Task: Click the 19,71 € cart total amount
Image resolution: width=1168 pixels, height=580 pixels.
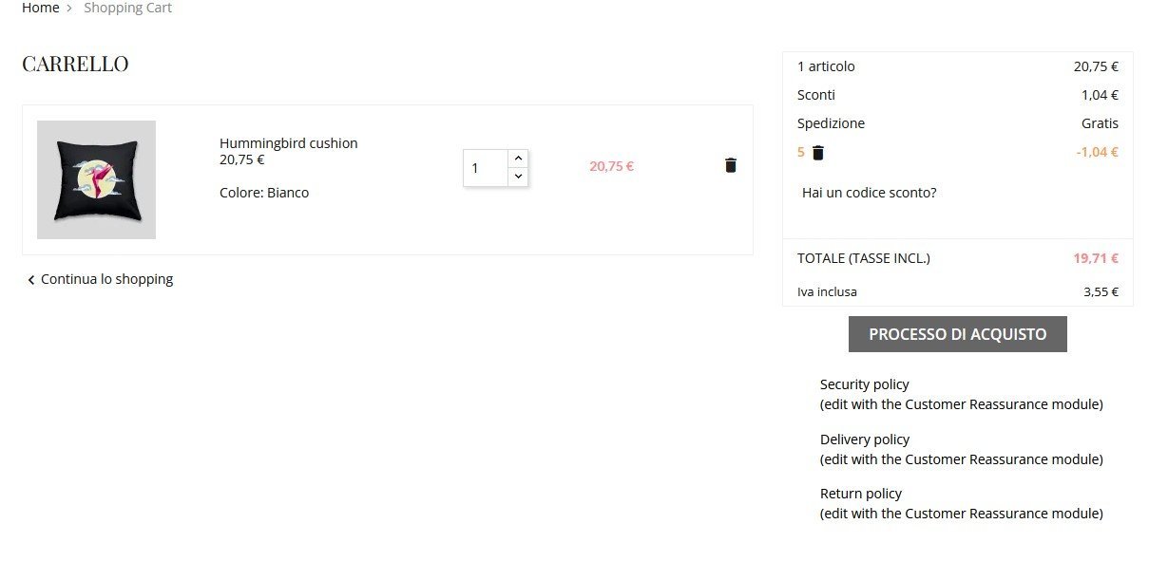Action: coord(1096,258)
